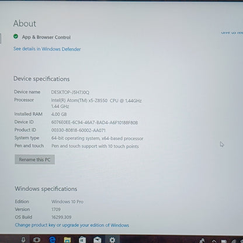Click the App & Browser Control label

click(x=46, y=37)
